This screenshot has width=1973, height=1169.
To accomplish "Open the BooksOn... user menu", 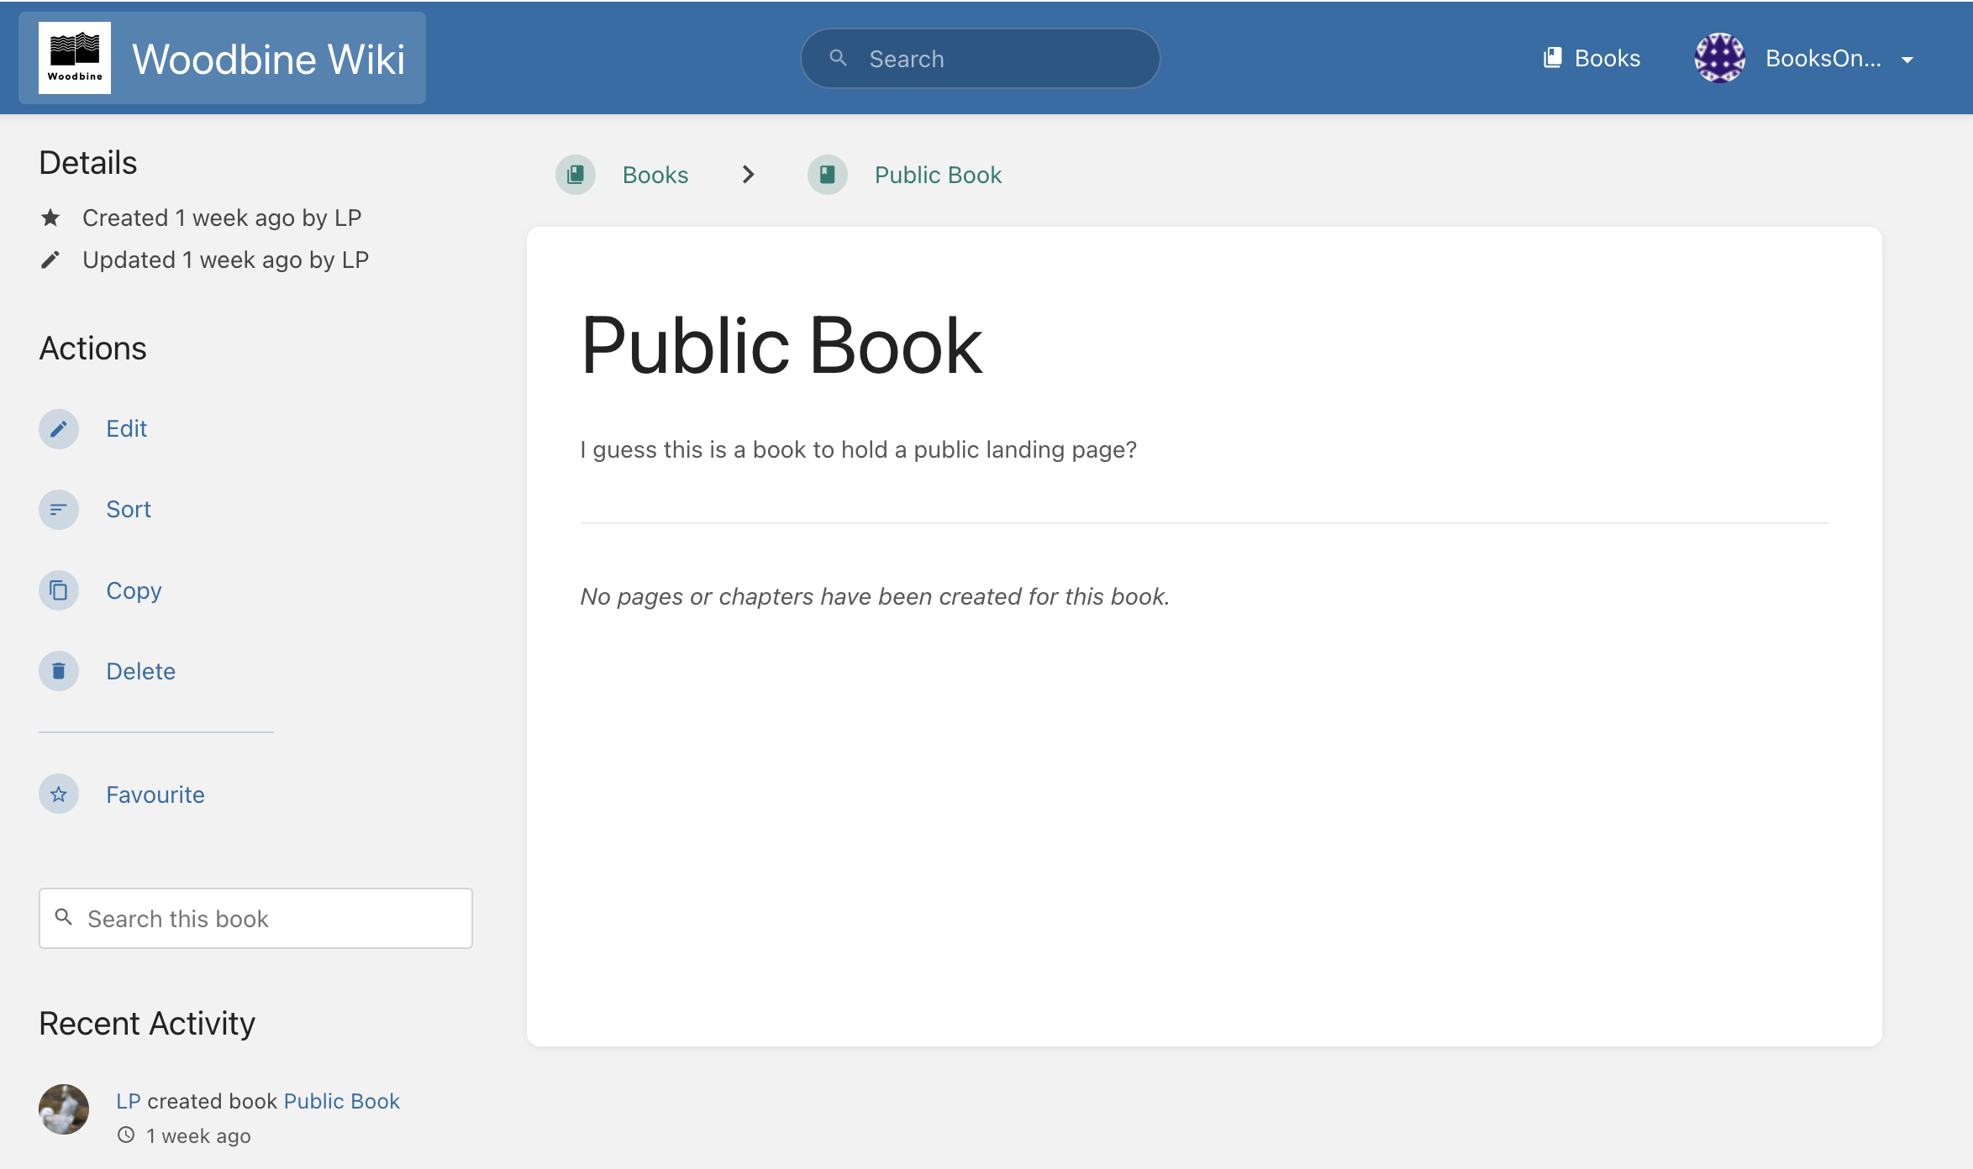I will [x=1806, y=58].
